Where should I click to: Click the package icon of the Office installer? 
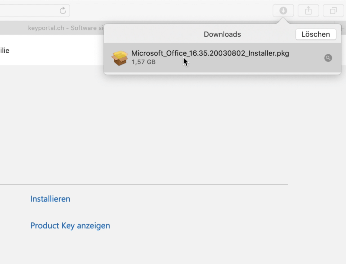click(x=120, y=57)
